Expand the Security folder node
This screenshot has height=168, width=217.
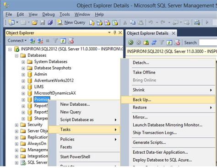tap(16, 125)
